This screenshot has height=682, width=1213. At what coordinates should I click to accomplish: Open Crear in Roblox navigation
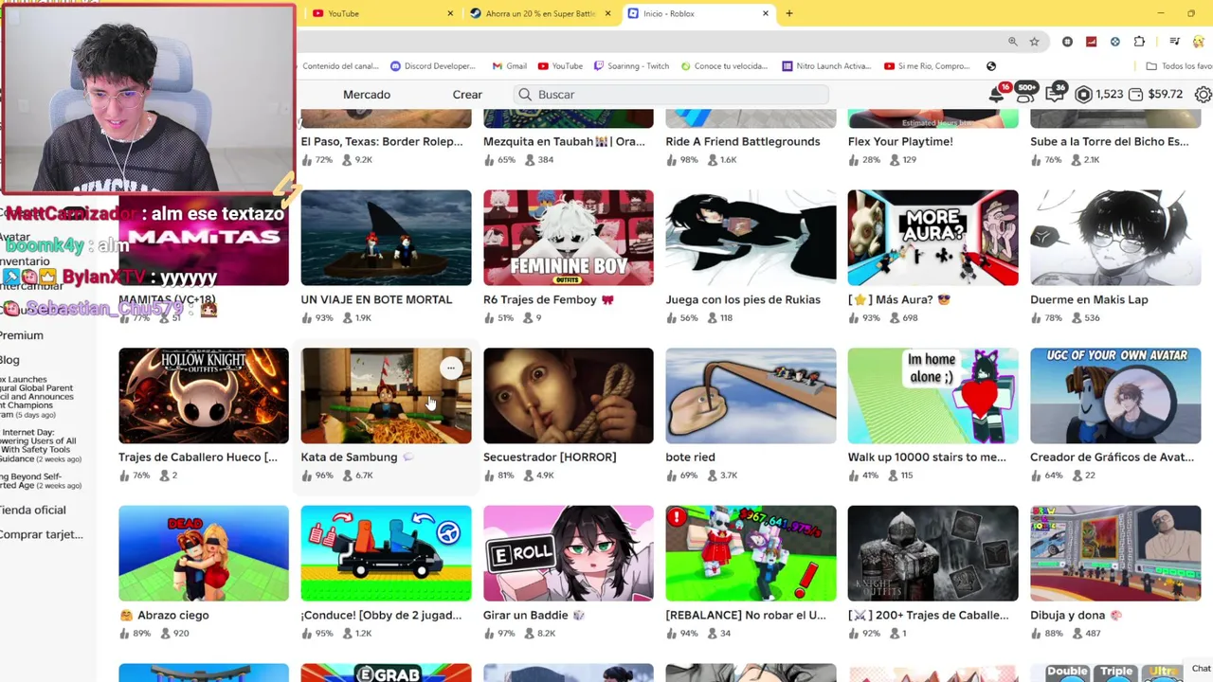[467, 95]
